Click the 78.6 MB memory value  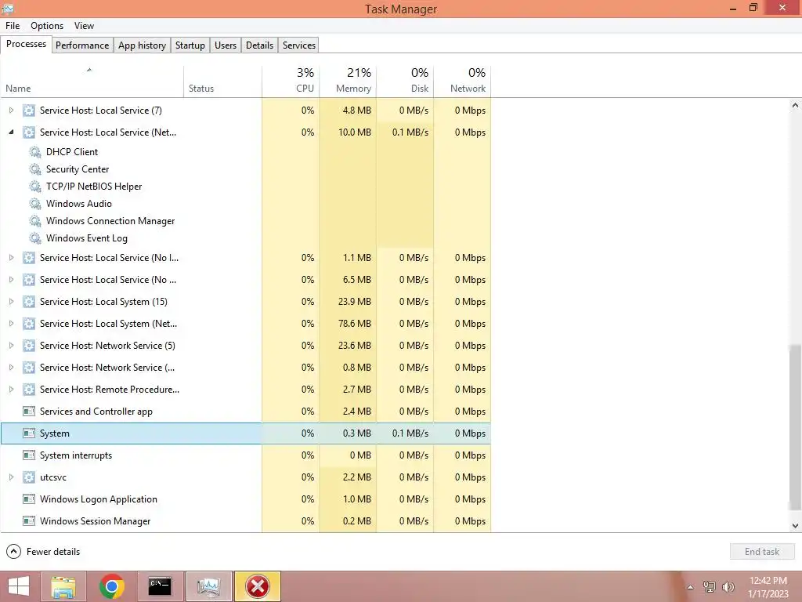355,324
